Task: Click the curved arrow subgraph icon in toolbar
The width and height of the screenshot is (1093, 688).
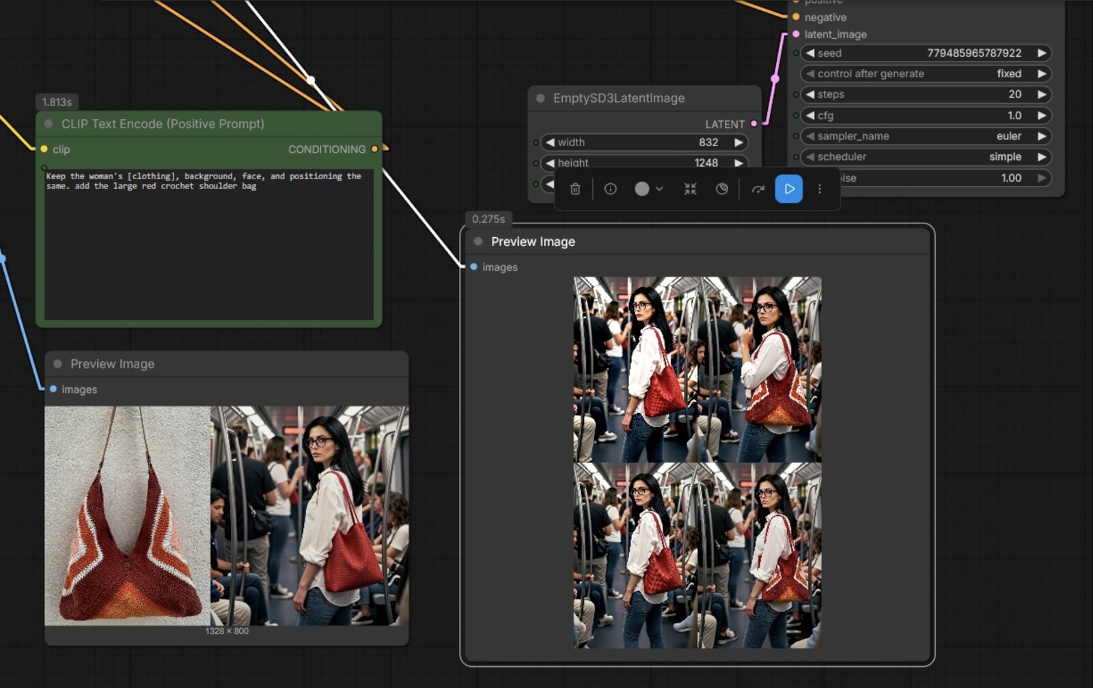Action: pyautogui.click(x=758, y=189)
